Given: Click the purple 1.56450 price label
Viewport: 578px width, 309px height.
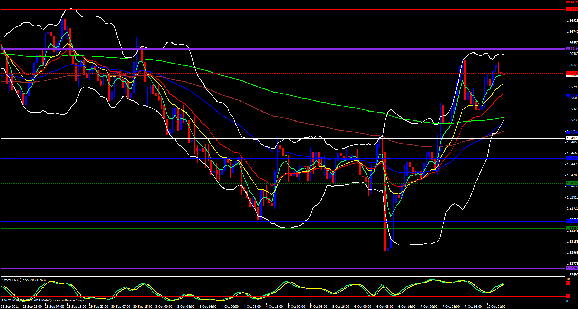Looking at the screenshot, I should tap(572, 49).
